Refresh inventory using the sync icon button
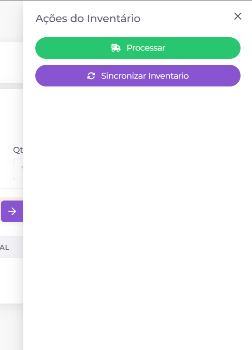The width and height of the screenshot is (252, 350). pyautogui.click(x=138, y=76)
